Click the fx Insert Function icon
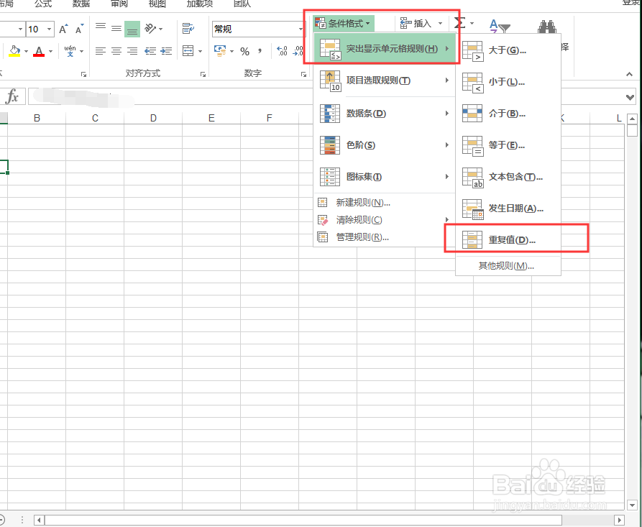Screen dimensions: 642x527 click(x=12, y=97)
